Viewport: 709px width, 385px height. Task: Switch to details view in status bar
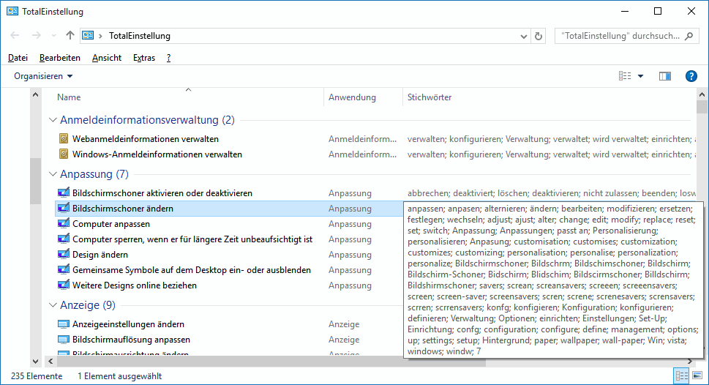(682, 375)
